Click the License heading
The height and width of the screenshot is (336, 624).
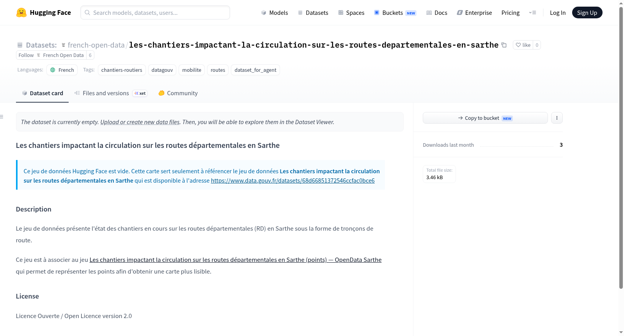pos(27,296)
